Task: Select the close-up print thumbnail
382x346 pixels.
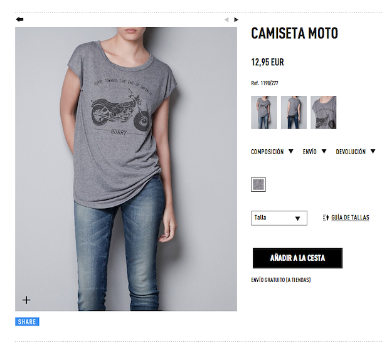Action: click(x=323, y=112)
